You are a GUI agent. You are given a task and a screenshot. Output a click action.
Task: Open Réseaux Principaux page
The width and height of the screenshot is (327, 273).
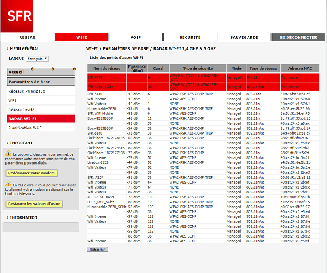(41, 92)
